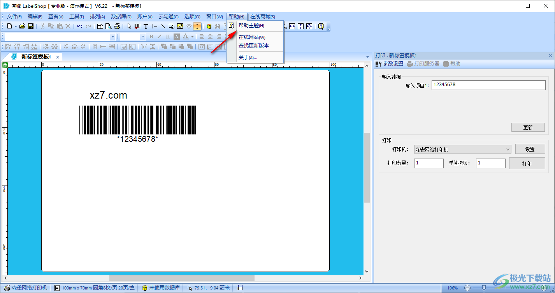555x293 pixels.
Task: Open page setup table icon
Action: [x=100, y=26]
